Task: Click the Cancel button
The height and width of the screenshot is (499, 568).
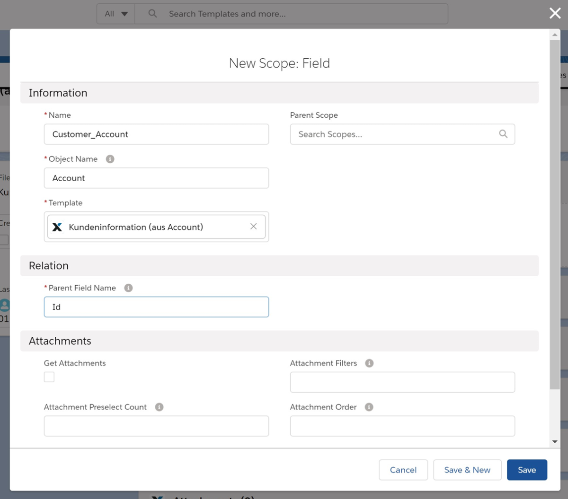Action: (x=403, y=470)
